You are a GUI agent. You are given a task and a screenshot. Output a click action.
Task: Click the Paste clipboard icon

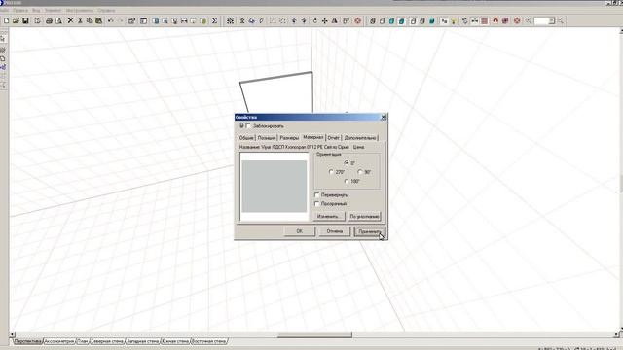pos(98,20)
